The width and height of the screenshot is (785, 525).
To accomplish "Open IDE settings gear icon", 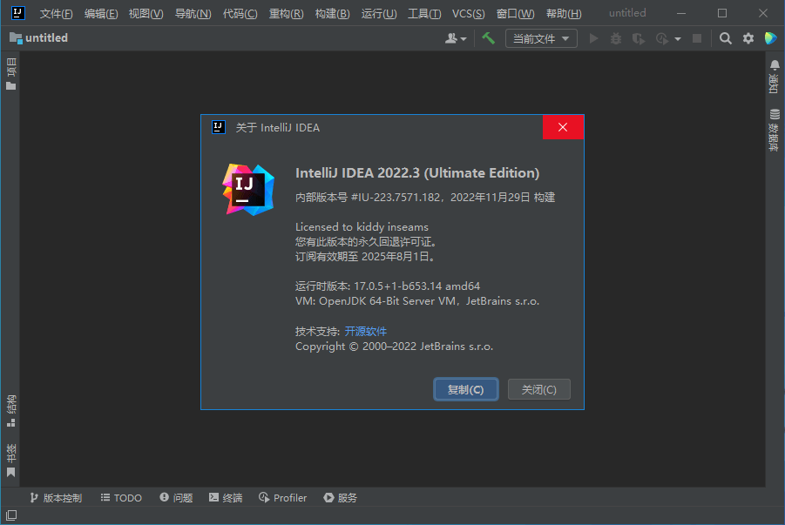I will [748, 38].
